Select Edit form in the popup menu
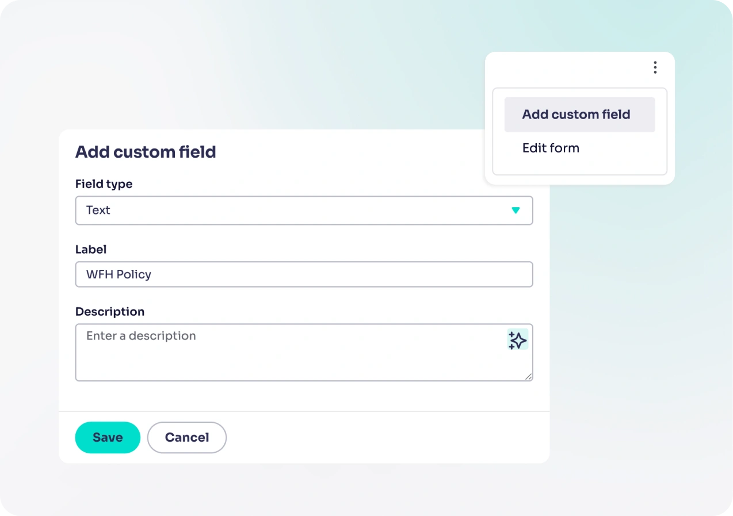 click(x=550, y=148)
